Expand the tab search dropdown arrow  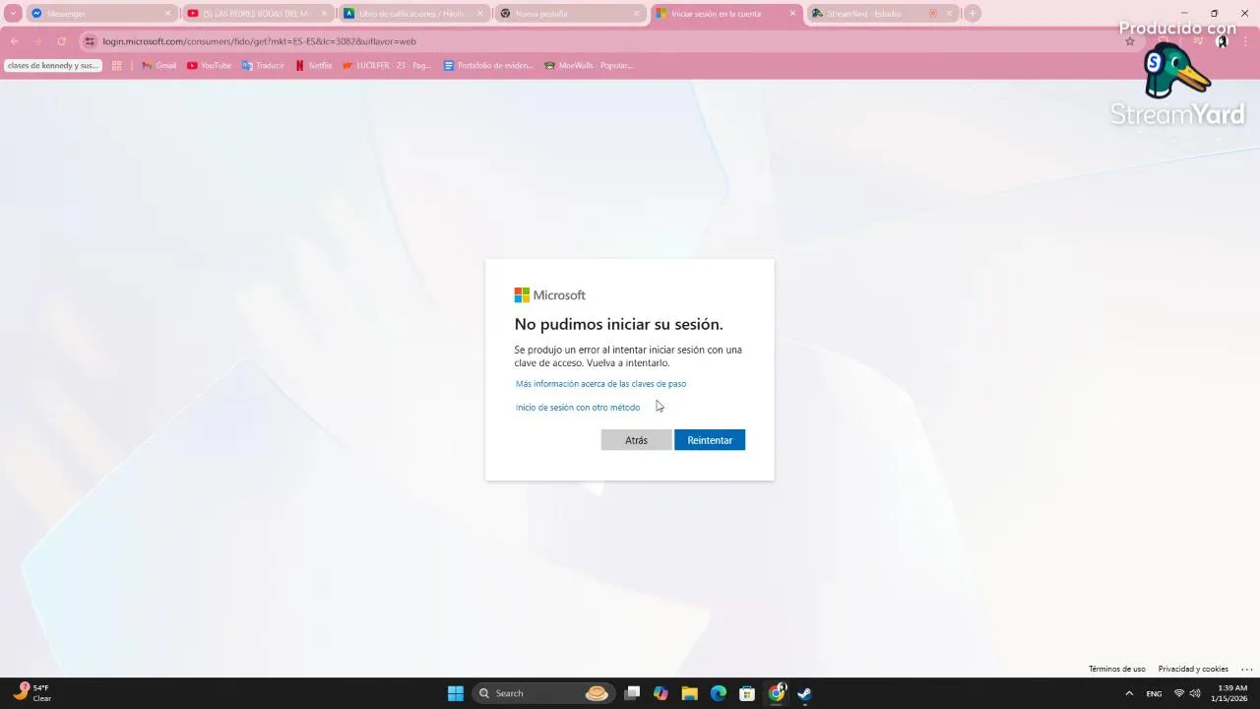click(13, 14)
